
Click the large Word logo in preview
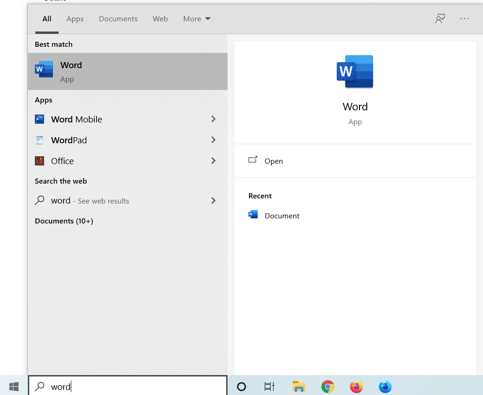click(355, 71)
